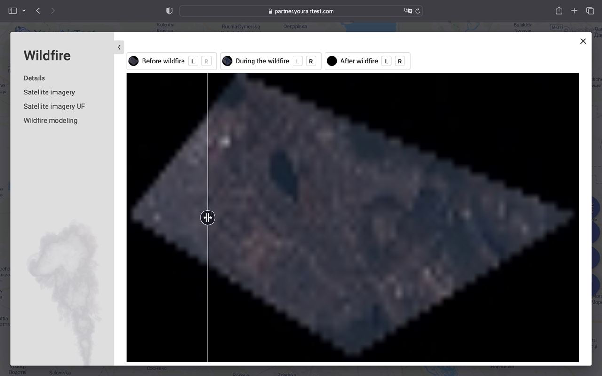Click the After wildfire label

(x=359, y=61)
